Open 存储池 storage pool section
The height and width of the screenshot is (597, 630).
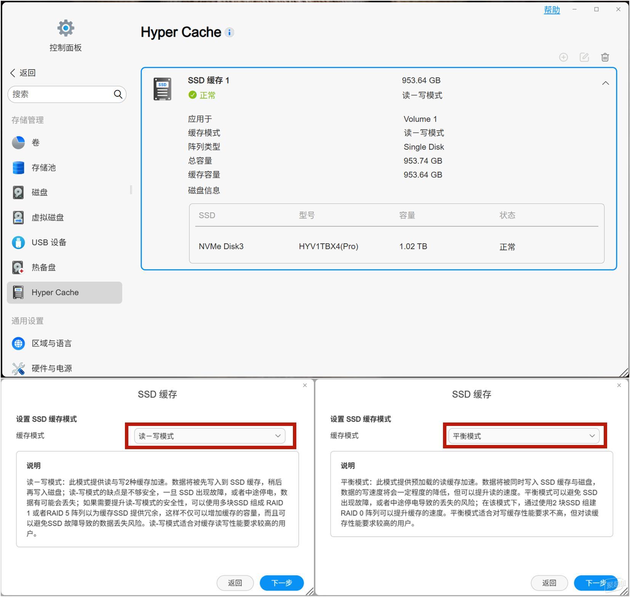[43, 168]
